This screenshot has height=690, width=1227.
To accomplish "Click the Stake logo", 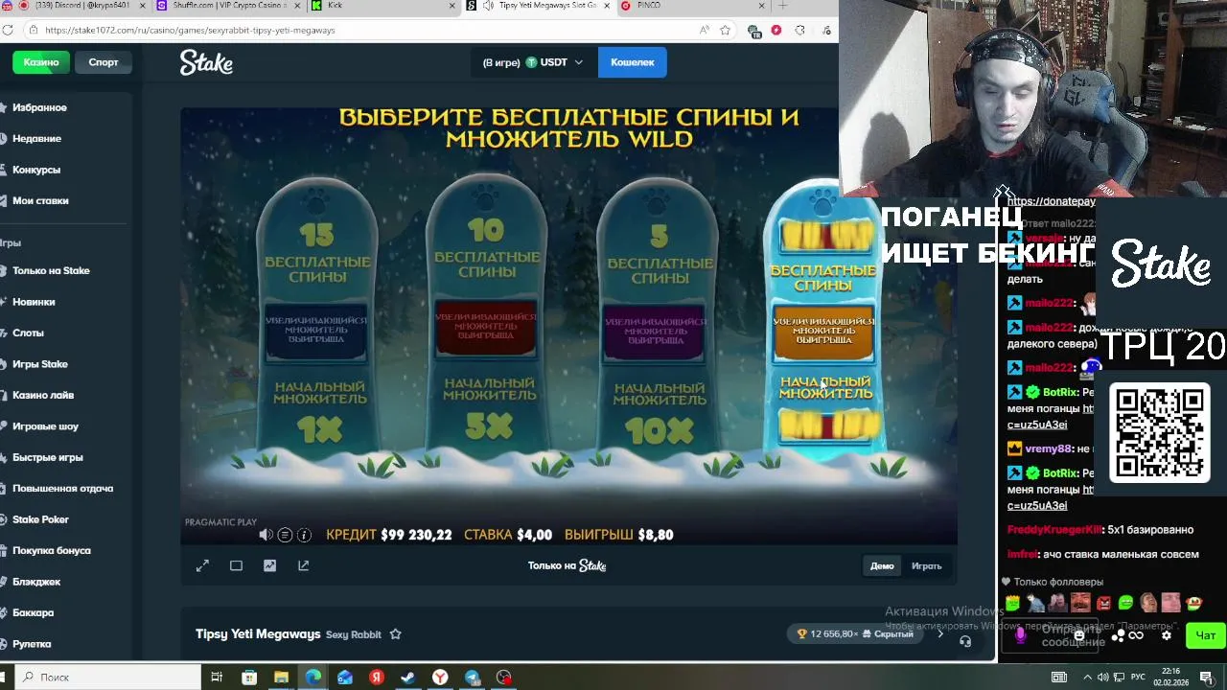I will tap(206, 62).
